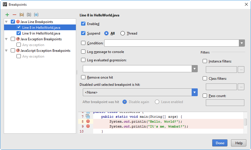Toggle checkbox for Line 9 in HelloWorld.java
This screenshot has width=251, height=150.
pyautogui.click(x=19, y=33)
